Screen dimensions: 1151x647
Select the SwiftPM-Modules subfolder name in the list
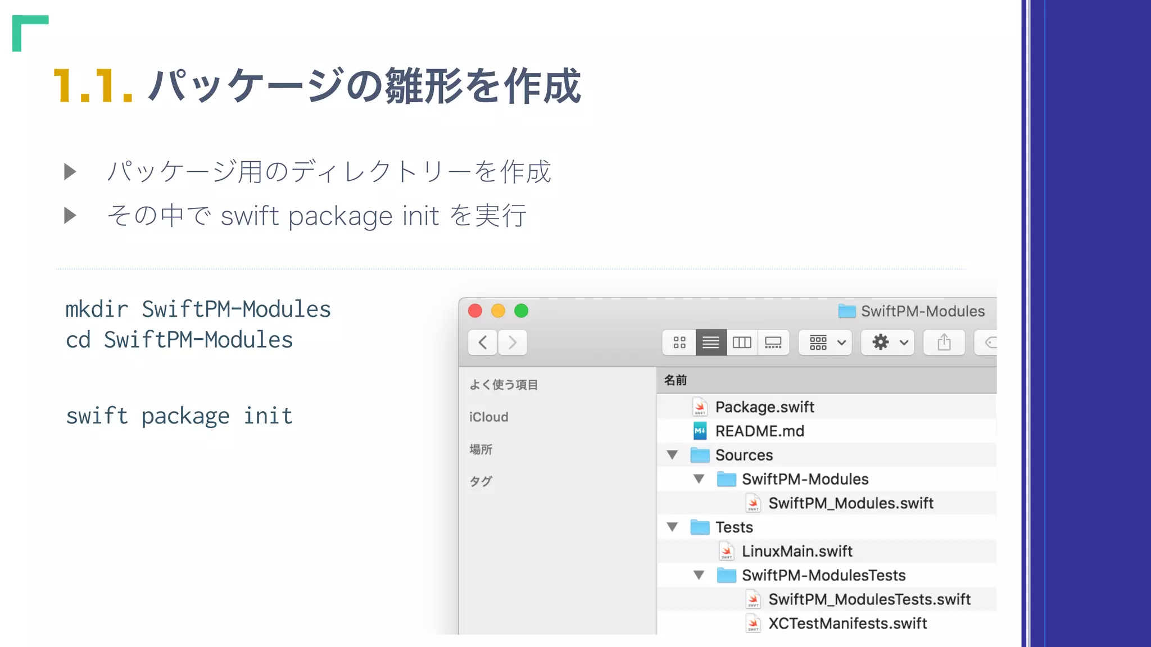(x=805, y=479)
